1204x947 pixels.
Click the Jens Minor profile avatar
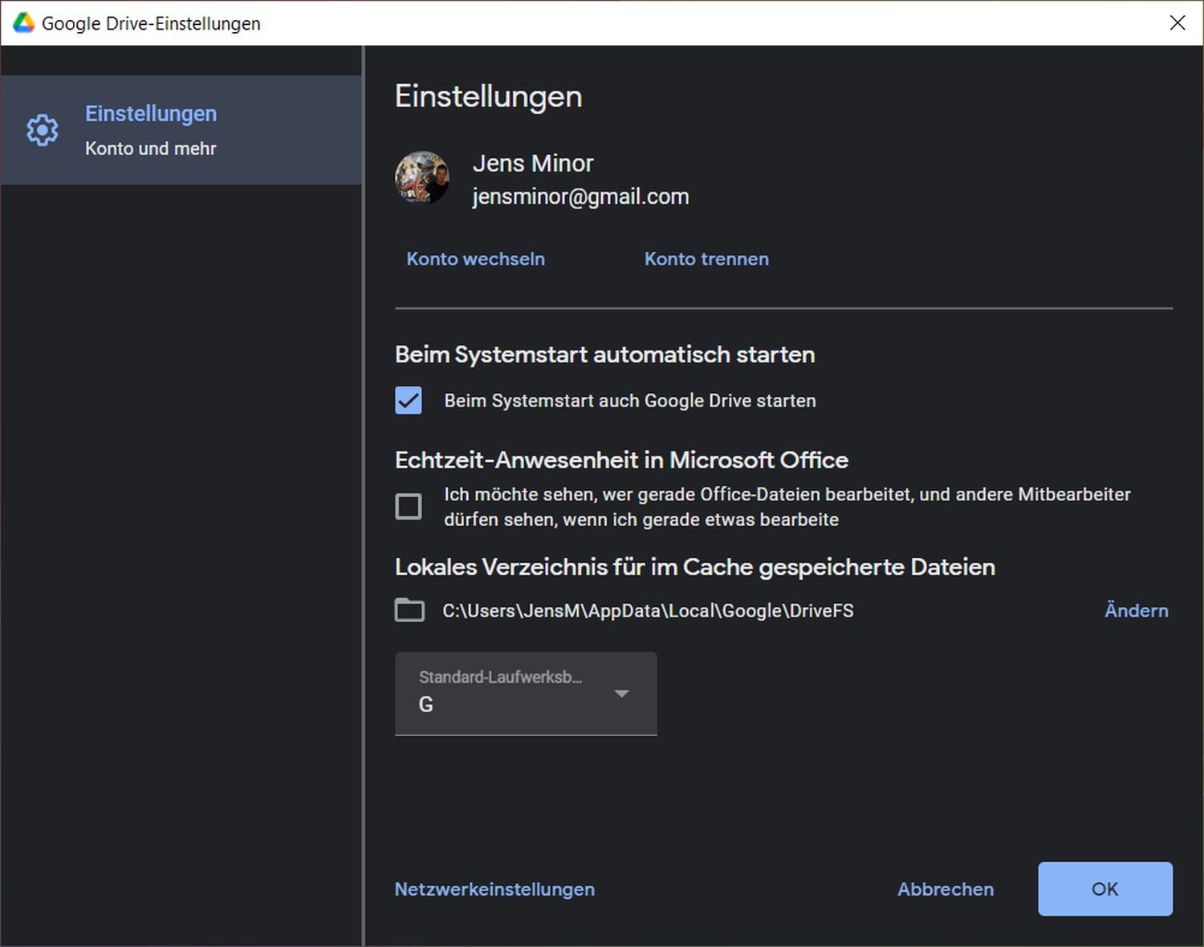click(422, 178)
